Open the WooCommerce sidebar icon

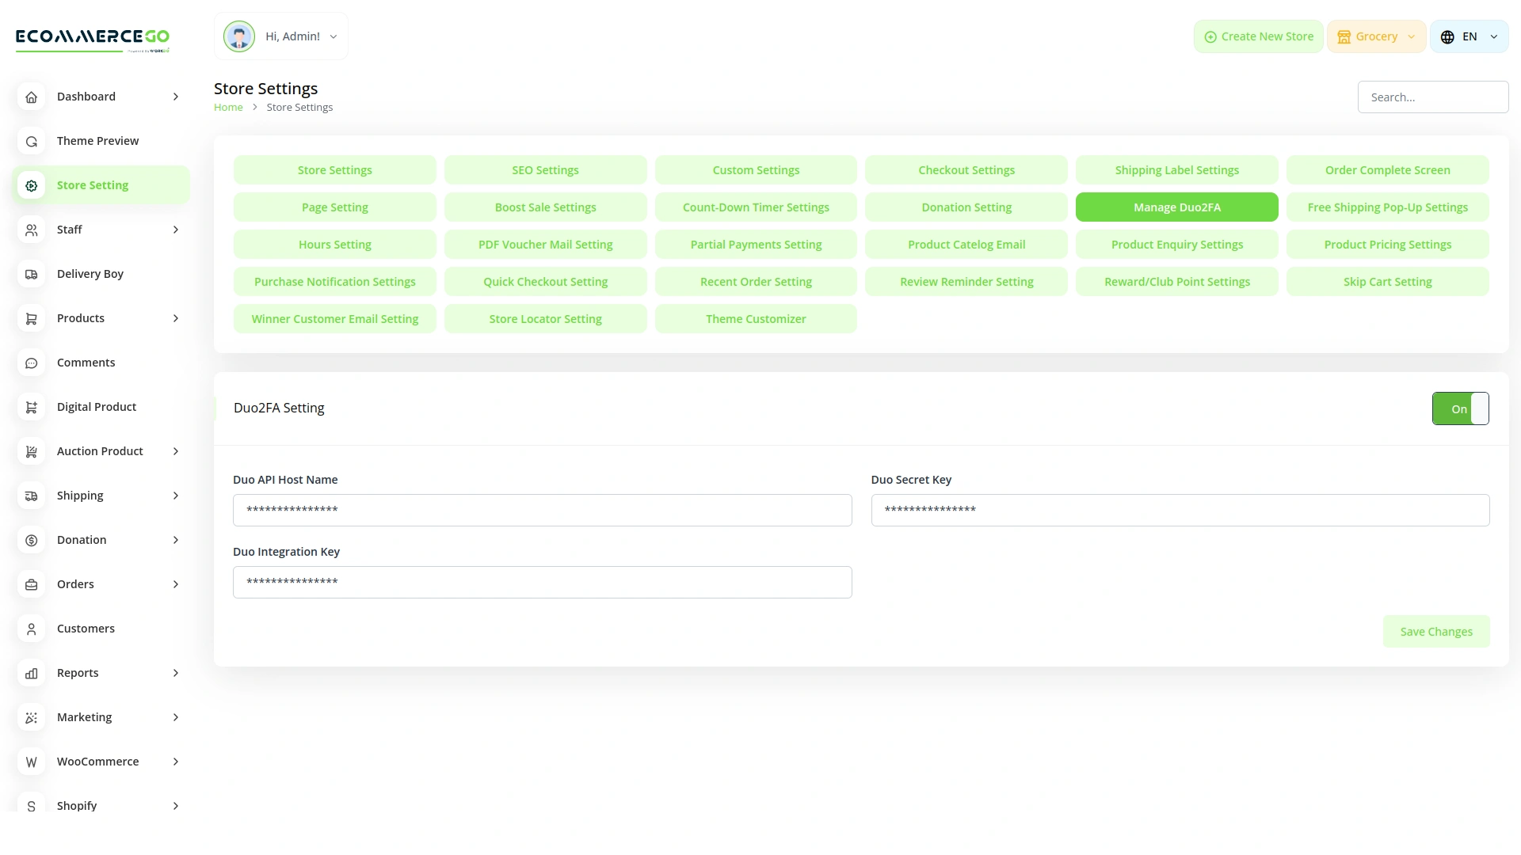[31, 762]
